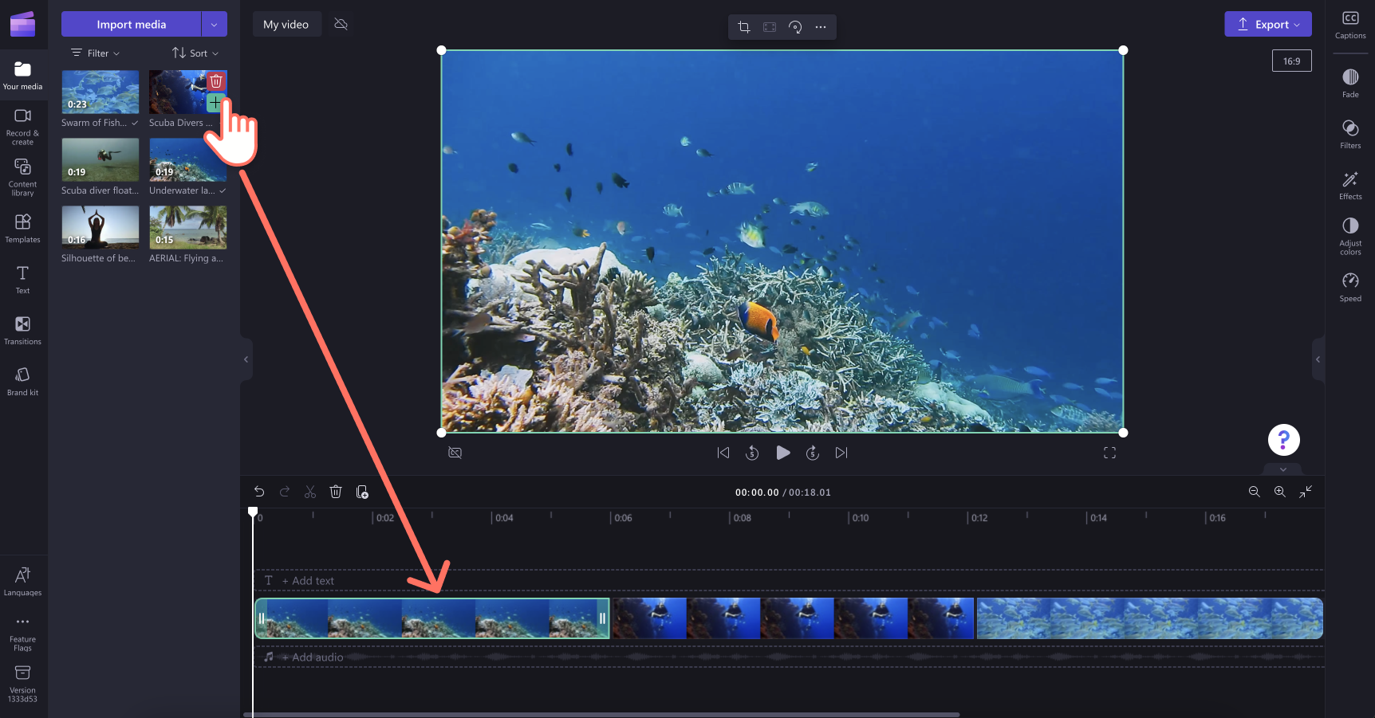
Task: Select the Underwater la... media thumbnail
Action: point(187,159)
